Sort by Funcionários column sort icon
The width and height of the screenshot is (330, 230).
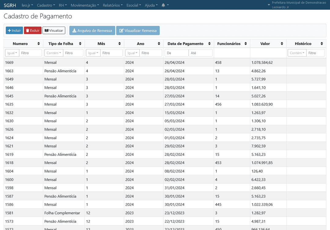pyautogui.click(x=246, y=44)
